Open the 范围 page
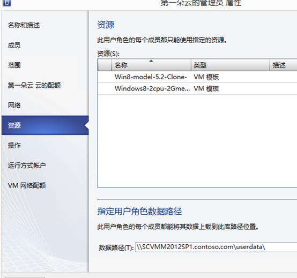The height and width of the screenshot is (278, 297). coord(14,65)
